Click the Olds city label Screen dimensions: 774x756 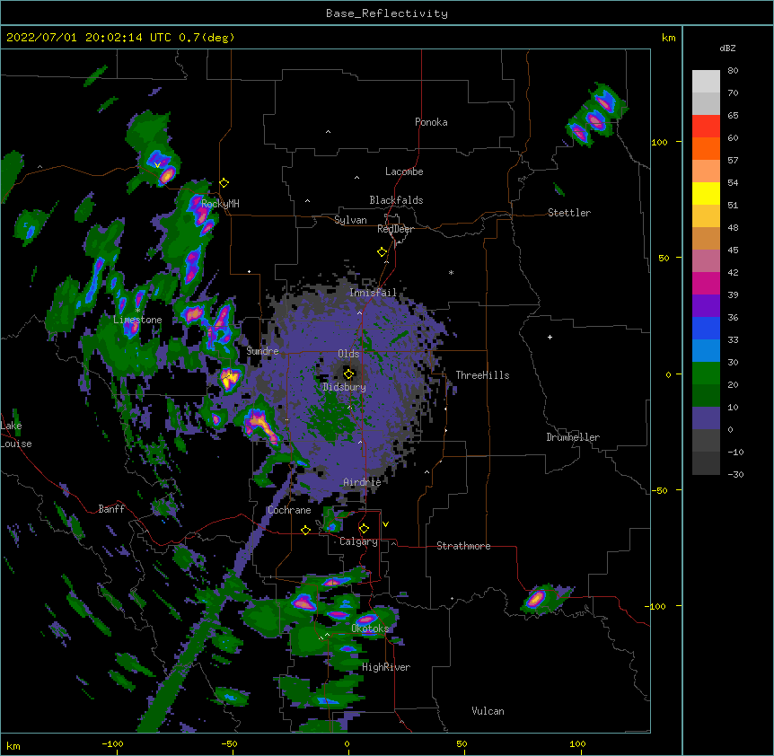point(348,354)
